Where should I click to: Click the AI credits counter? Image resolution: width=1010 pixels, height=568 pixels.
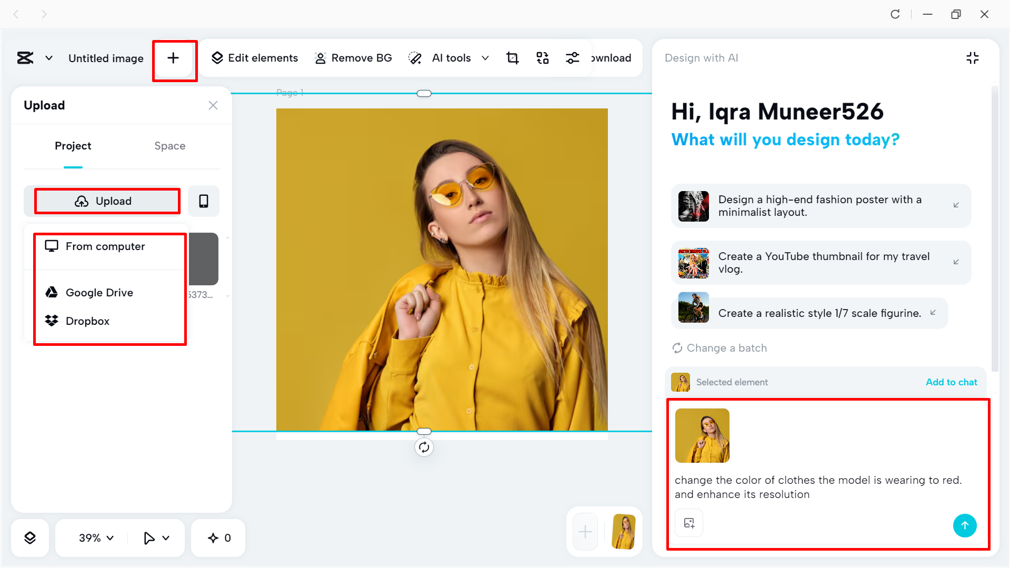(x=219, y=538)
